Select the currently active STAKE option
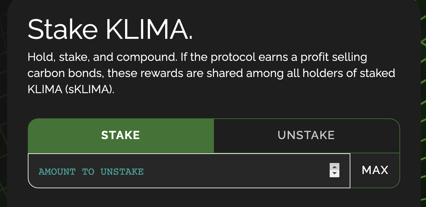 pyautogui.click(x=121, y=135)
